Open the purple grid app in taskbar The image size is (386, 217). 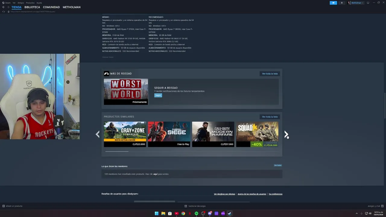[x=216, y=213]
